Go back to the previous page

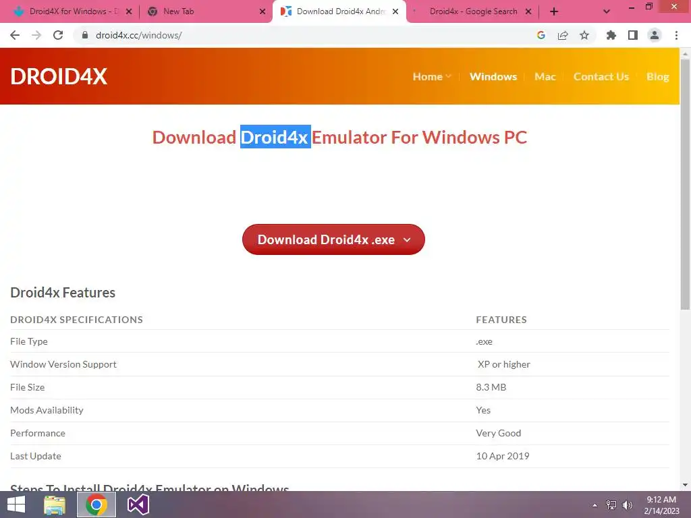point(15,35)
